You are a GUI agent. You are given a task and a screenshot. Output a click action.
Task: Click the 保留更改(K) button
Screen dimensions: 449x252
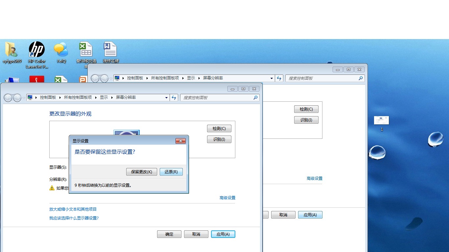pos(141,172)
